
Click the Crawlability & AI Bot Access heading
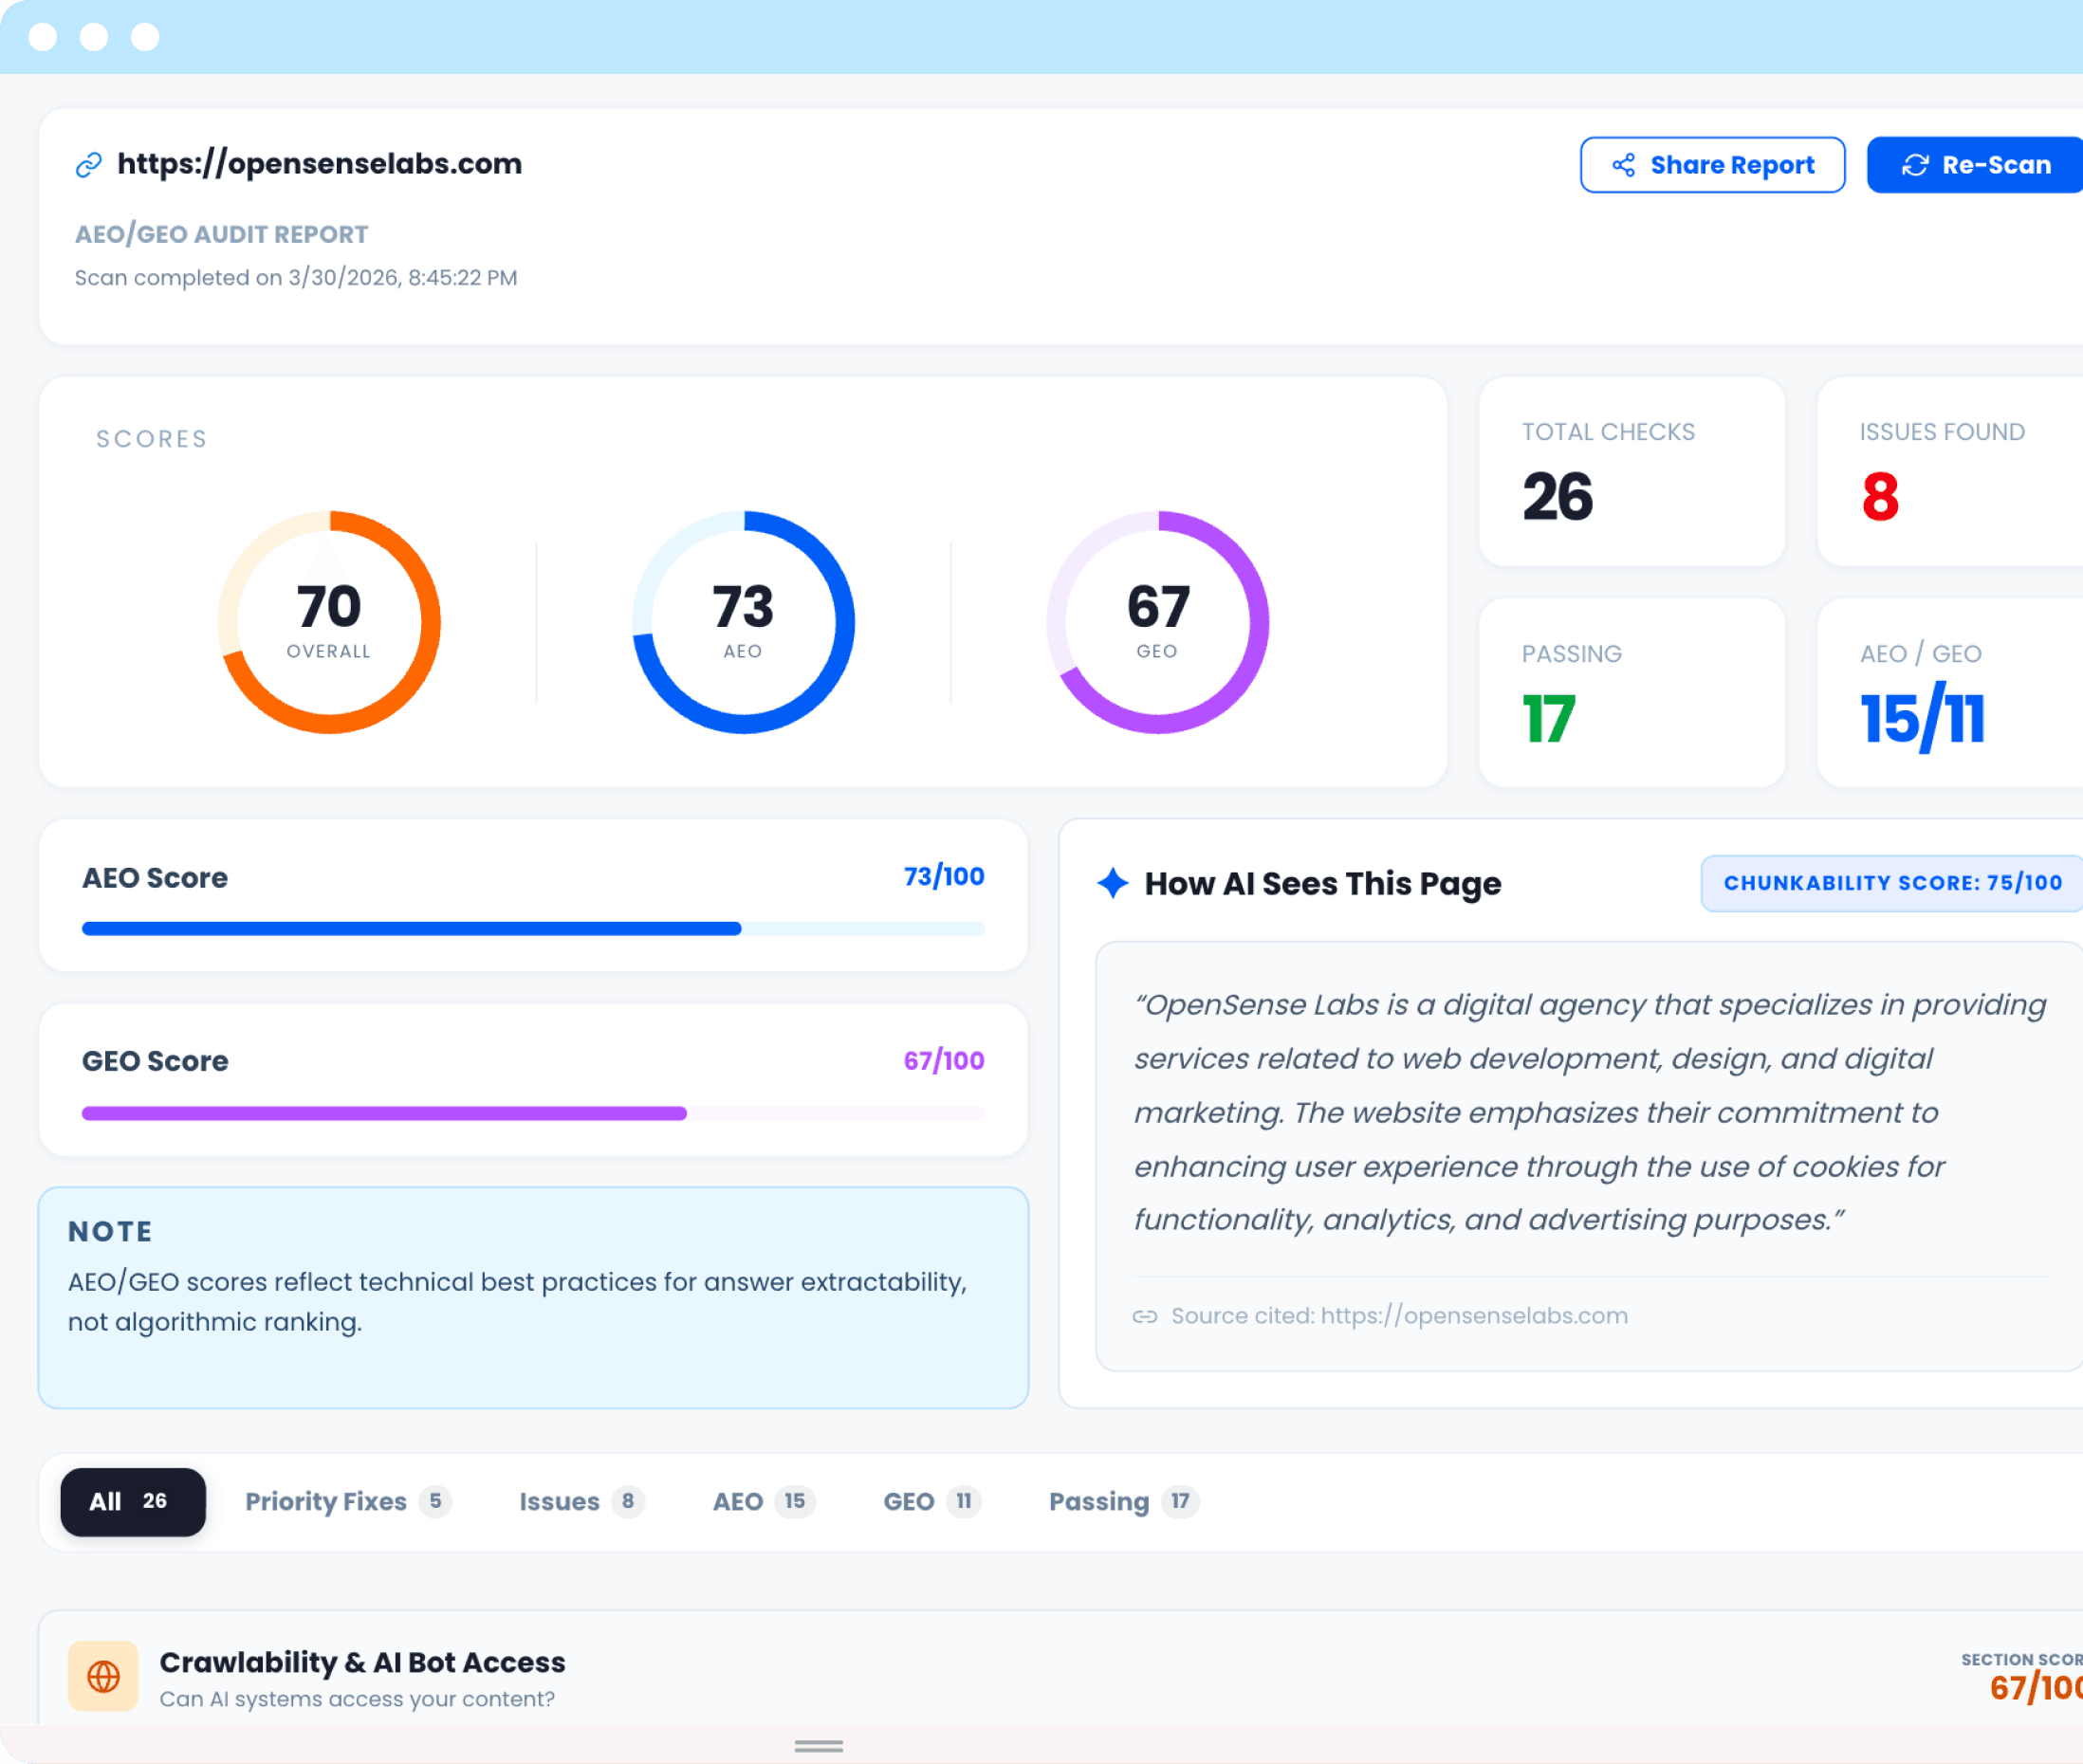(x=362, y=1662)
